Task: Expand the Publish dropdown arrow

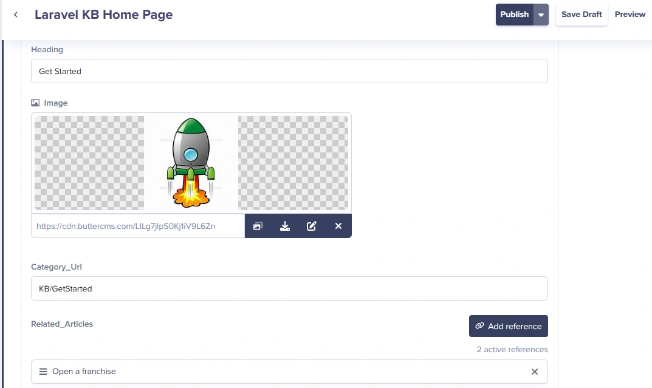Action: tap(541, 15)
